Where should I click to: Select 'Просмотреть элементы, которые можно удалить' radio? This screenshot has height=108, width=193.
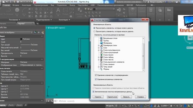94,28
